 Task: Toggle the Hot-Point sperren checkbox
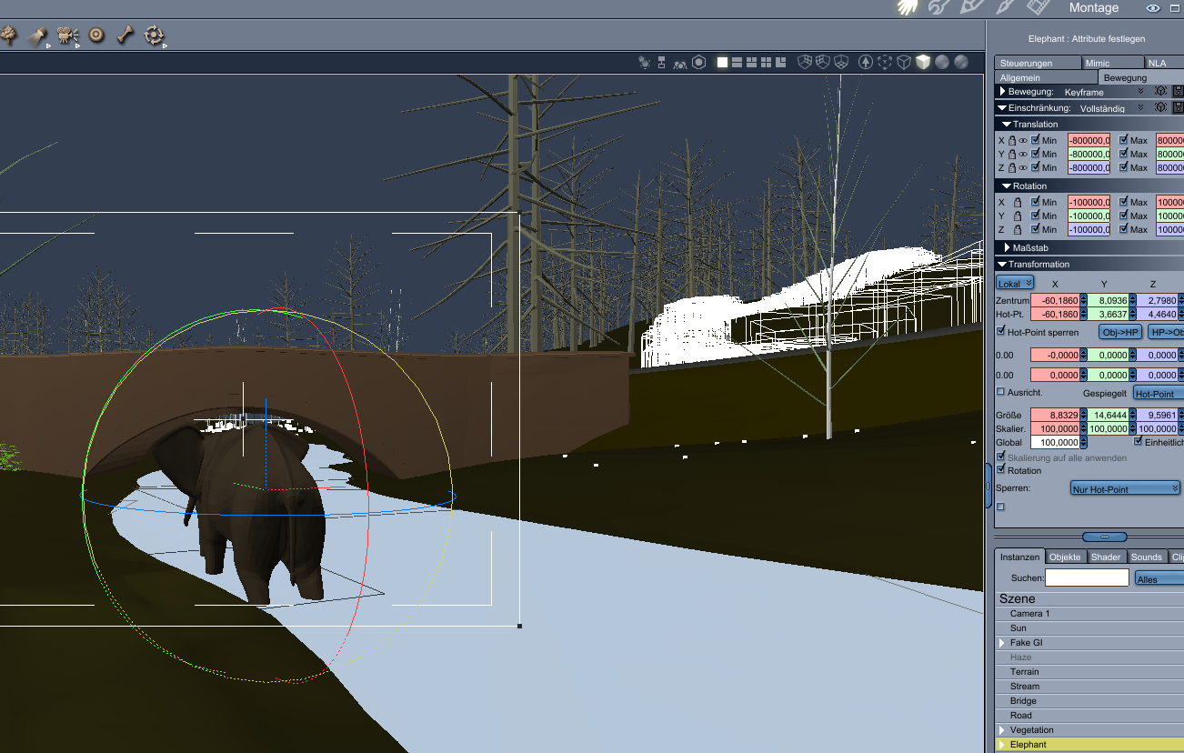coord(1002,332)
